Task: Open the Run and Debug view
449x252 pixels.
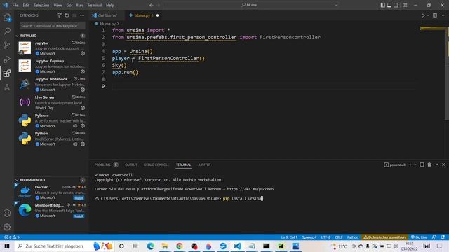Action: [7, 59]
